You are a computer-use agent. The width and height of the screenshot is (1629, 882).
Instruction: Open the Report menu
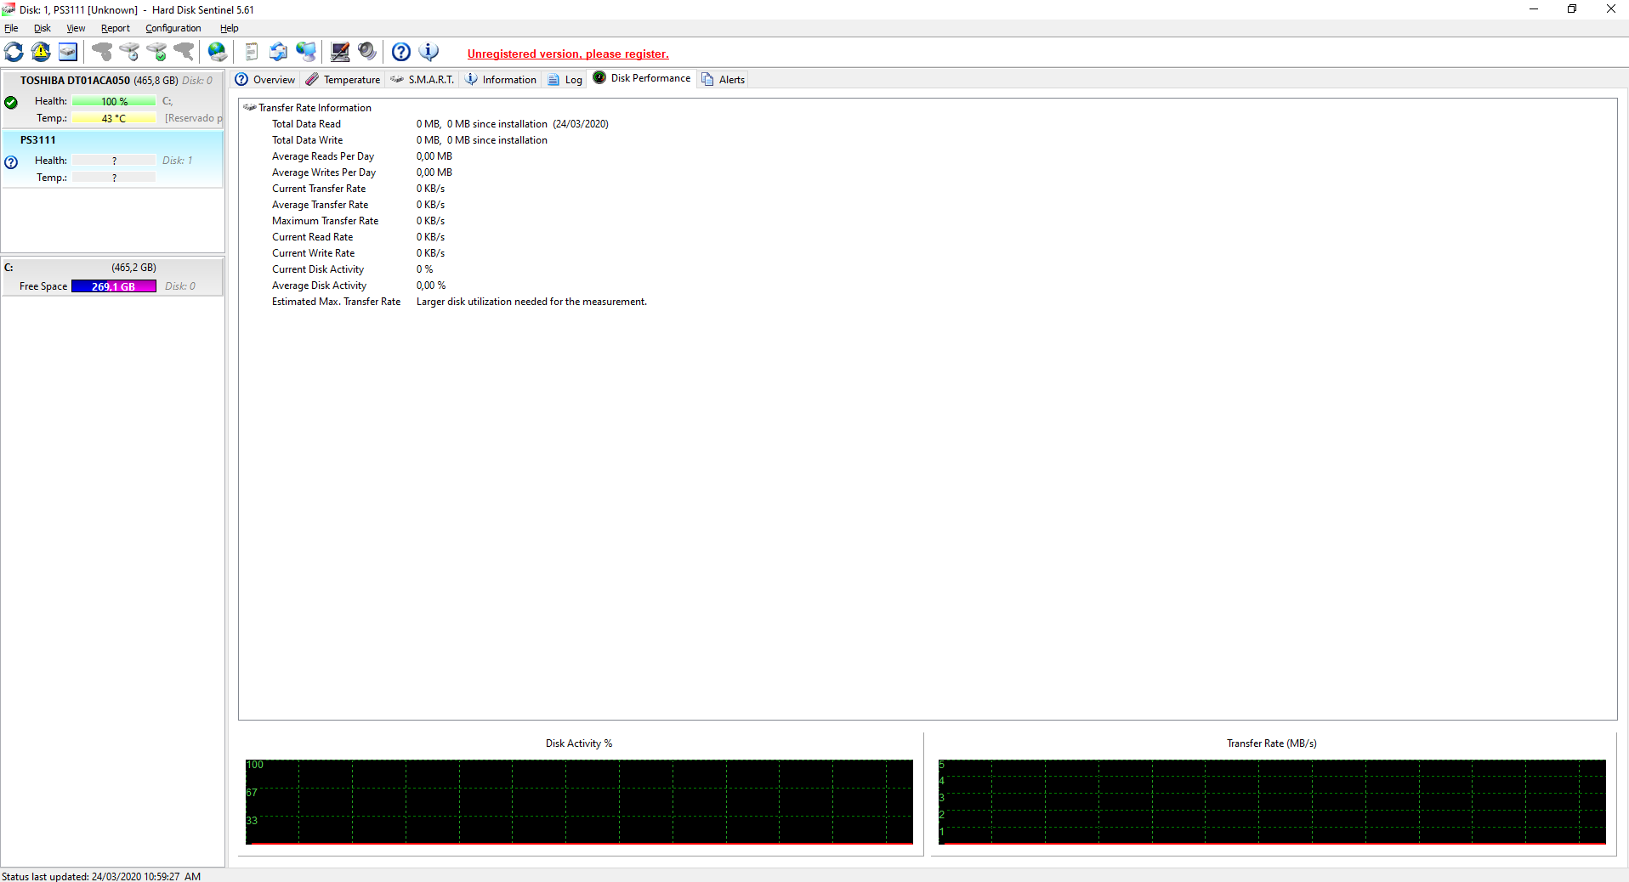tap(116, 28)
